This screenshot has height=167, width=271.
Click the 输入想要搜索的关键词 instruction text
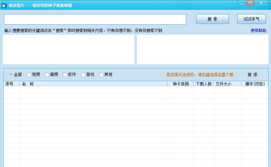point(83,31)
